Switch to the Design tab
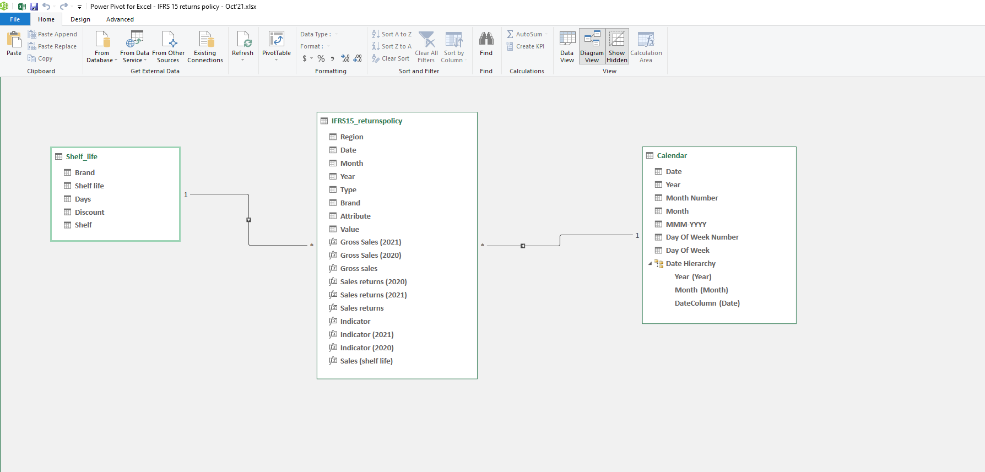This screenshot has height=472, width=985. 80,19
